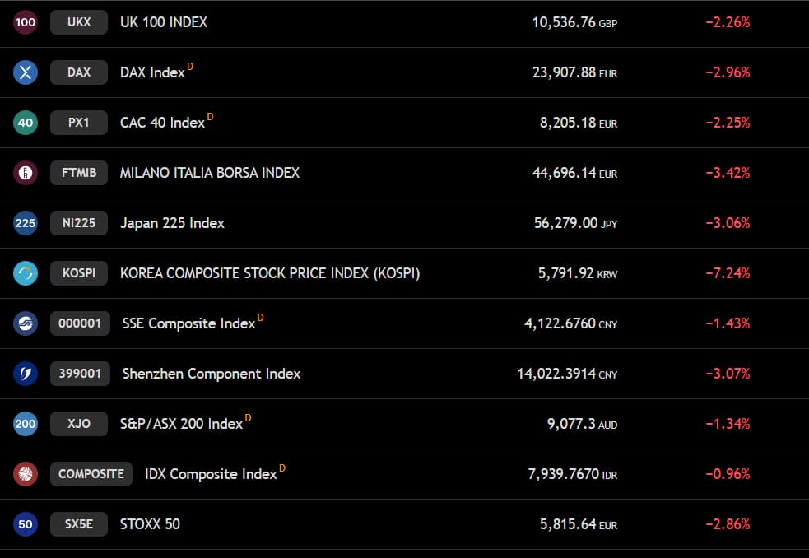Click the CAC 40 green logo icon
Screen dimensions: 809x558
pos(26,123)
